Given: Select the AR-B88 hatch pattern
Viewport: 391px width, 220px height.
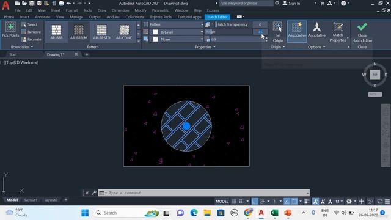Looking at the screenshot, I should point(56,32).
